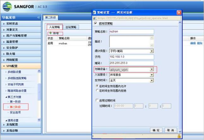This screenshot has width=204, height=140.
Task: Click the green plus add-new icon
Action: 51,33
